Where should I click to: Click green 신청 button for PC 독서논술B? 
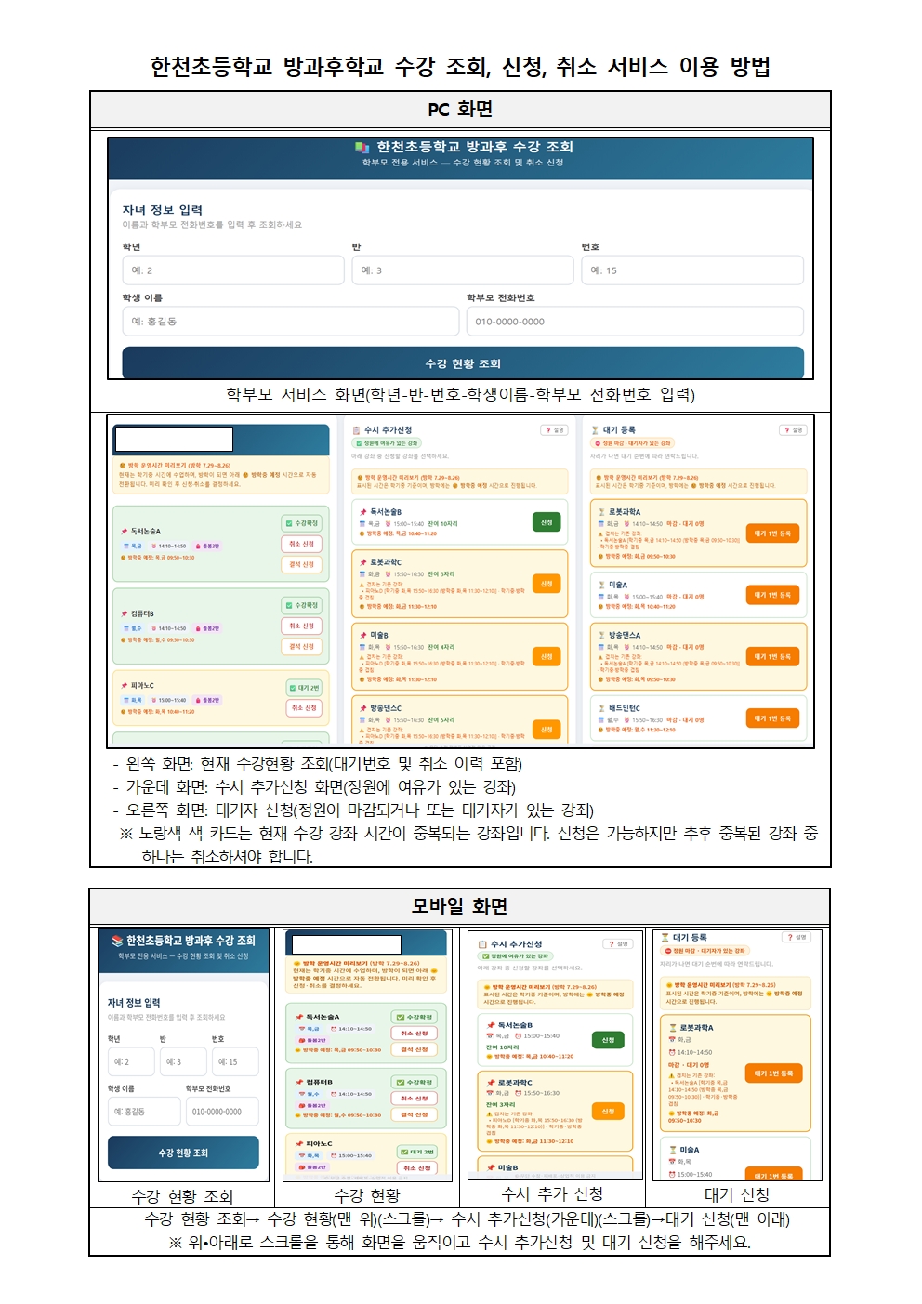pos(547,522)
